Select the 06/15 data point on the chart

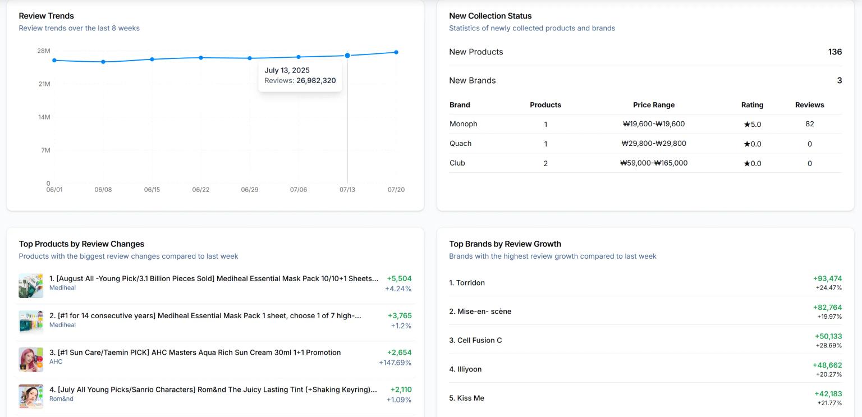[x=152, y=59]
